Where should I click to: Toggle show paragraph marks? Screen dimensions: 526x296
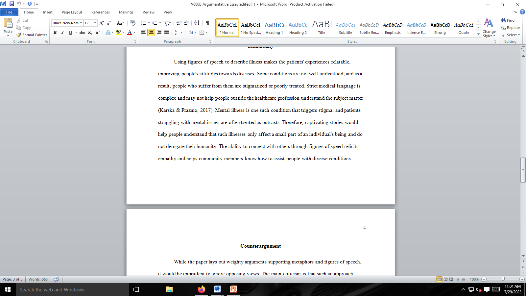click(x=208, y=23)
